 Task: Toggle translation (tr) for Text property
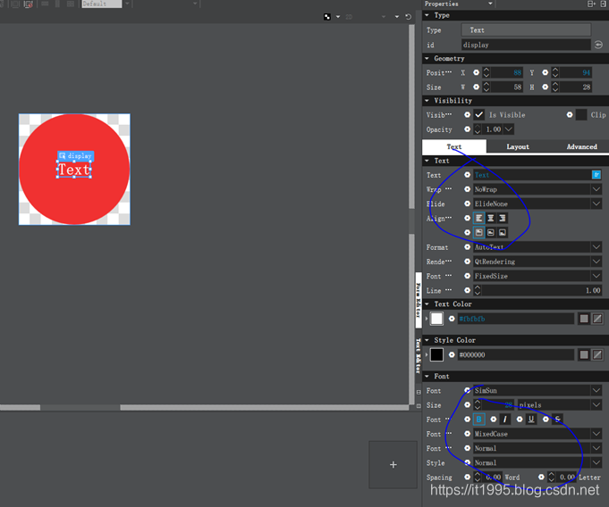(596, 175)
